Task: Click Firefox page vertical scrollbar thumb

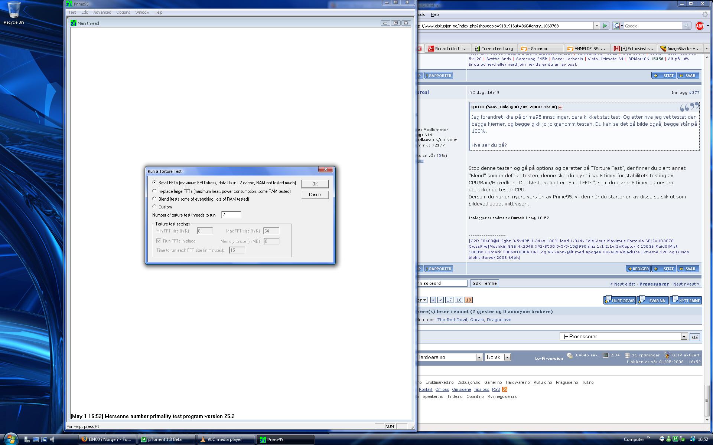Action: 707,400
